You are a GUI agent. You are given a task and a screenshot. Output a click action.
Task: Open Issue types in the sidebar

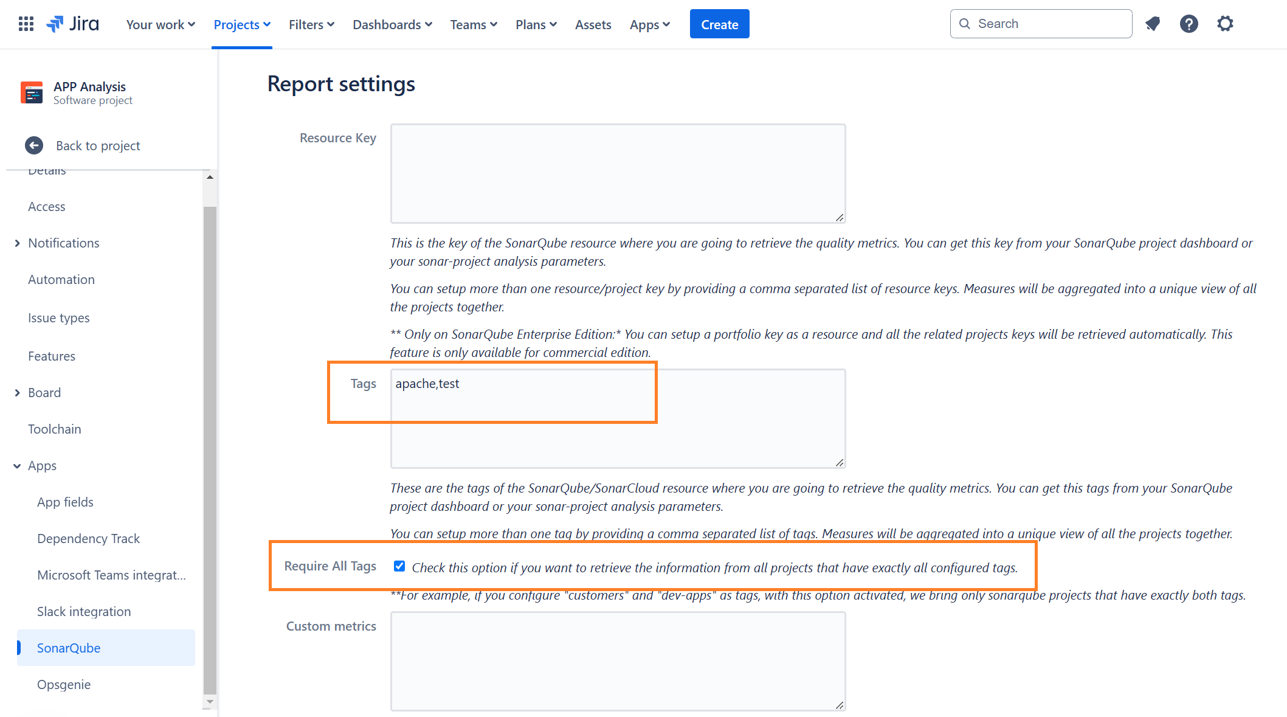[x=59, y=317]
